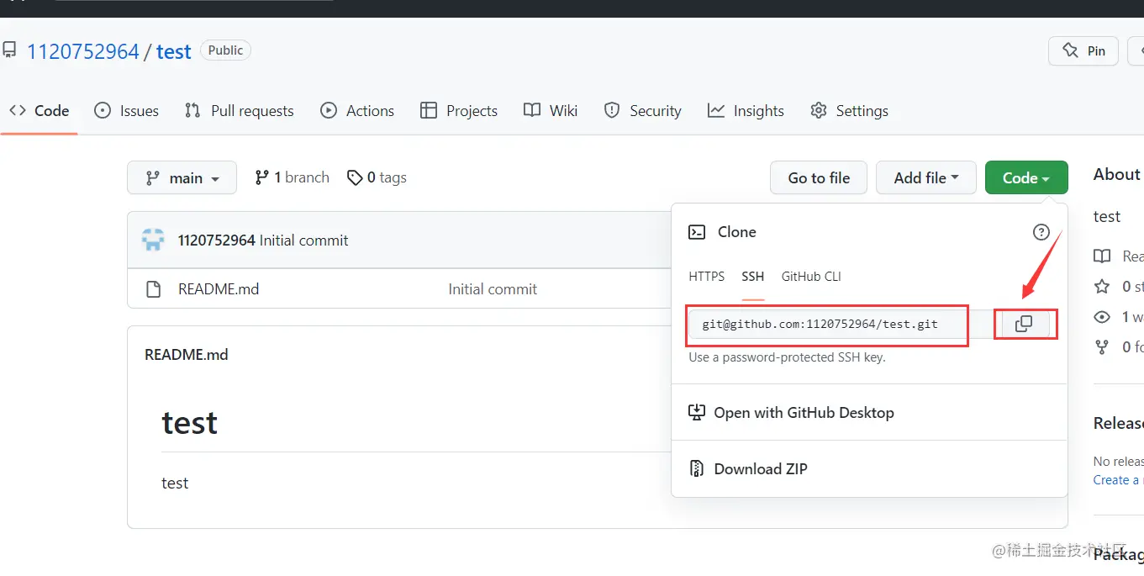Open the Issues tab
Viewport: 1144px width, 576px height.
pyautogui.click(x=127, y=110)
